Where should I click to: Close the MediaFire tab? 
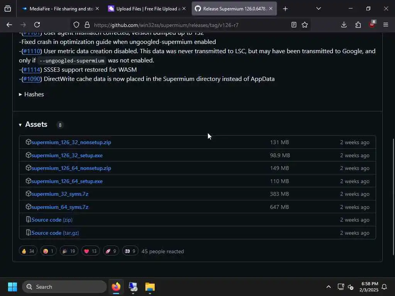[97, 8]
